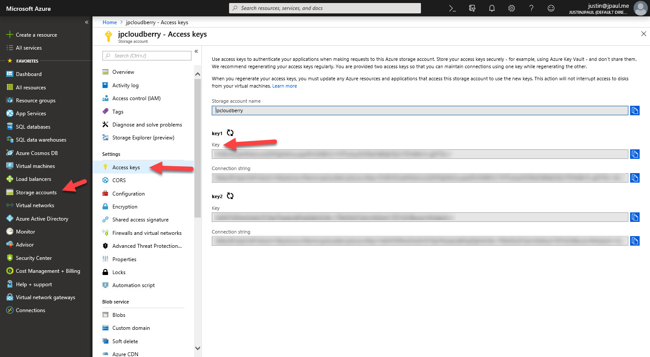The width and height of the screenshot is (650, 357).
Task: Open Cost Management + Billing
Action: click(x=48, y=271)
